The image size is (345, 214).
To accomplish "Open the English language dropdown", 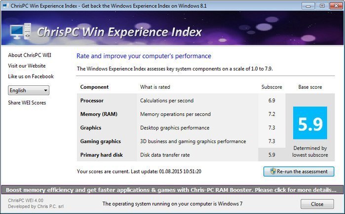I will (x=29, y=90).
